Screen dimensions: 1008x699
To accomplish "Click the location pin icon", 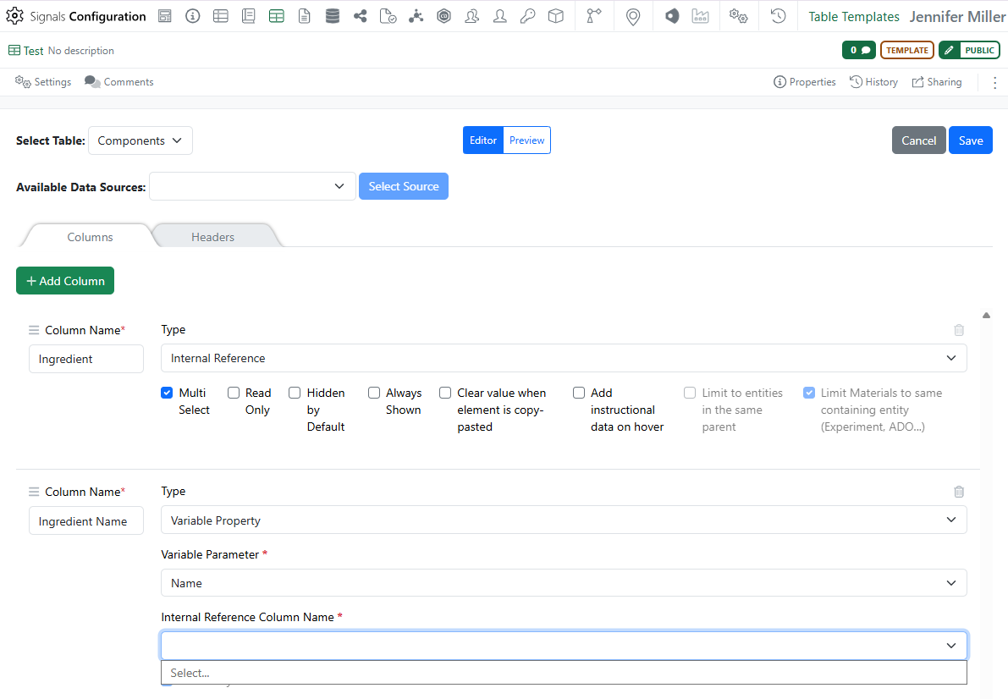I will tap(633, 16).
